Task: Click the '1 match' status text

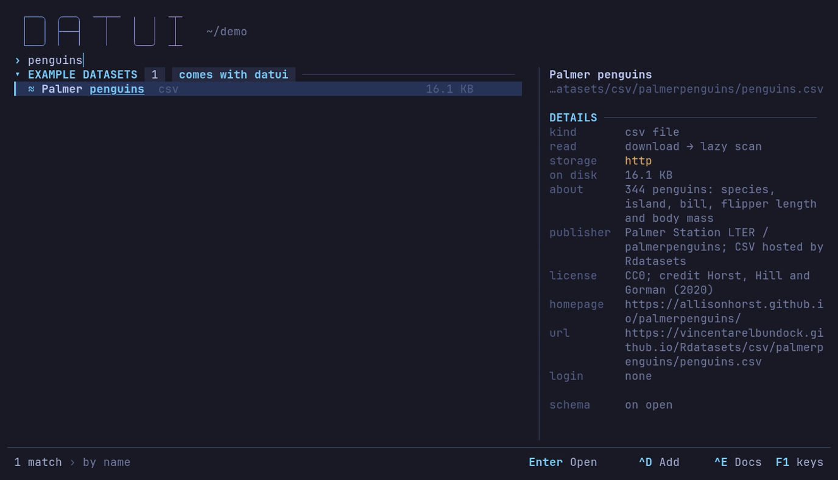Action: tap(38, 462)
